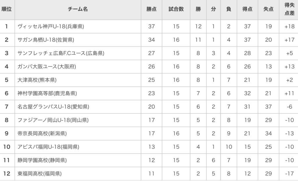Click アビスパ福岡U-18(福岡県) team name
The width and height of the screenshot is (298, 181).
48,147
